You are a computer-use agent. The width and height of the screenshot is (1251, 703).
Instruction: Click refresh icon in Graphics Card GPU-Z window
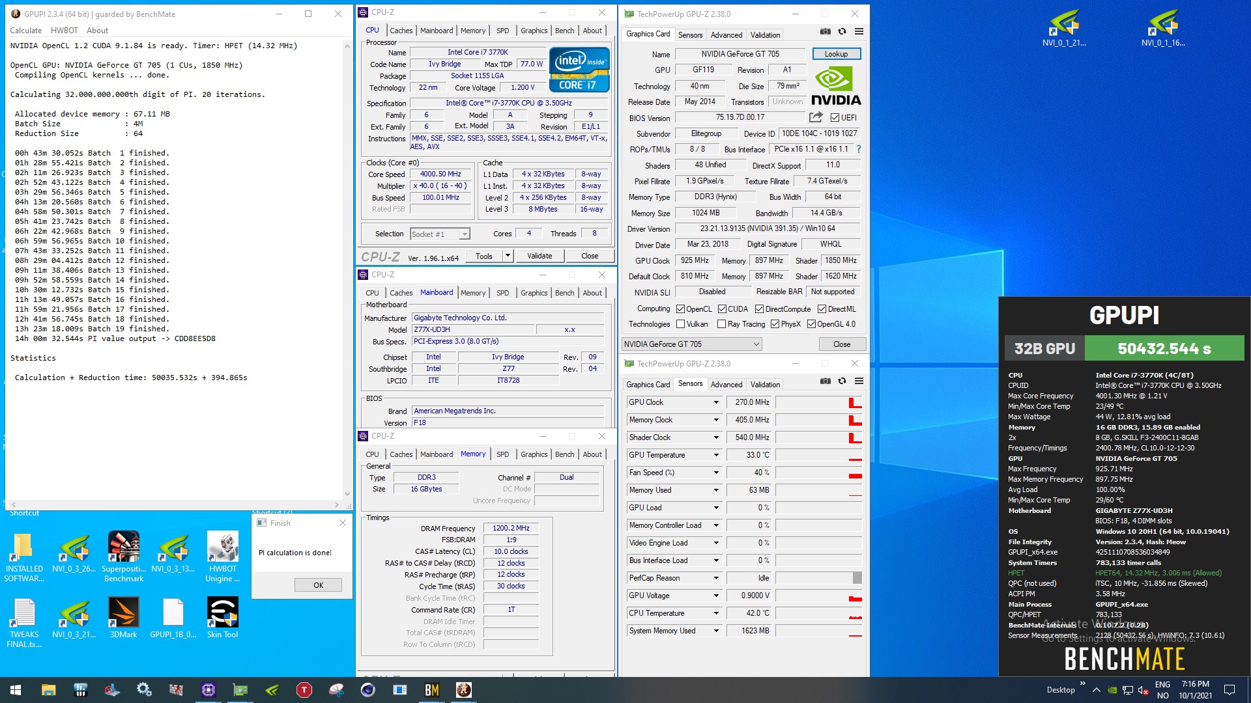(x=842, y=31)
